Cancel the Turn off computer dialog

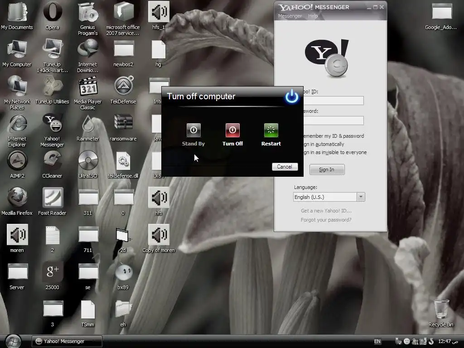click(x=285, y=167)
